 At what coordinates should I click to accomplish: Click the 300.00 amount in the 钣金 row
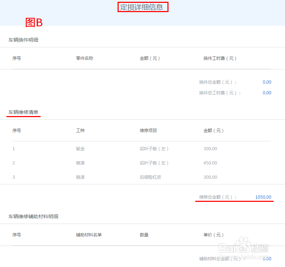point(210,149)
